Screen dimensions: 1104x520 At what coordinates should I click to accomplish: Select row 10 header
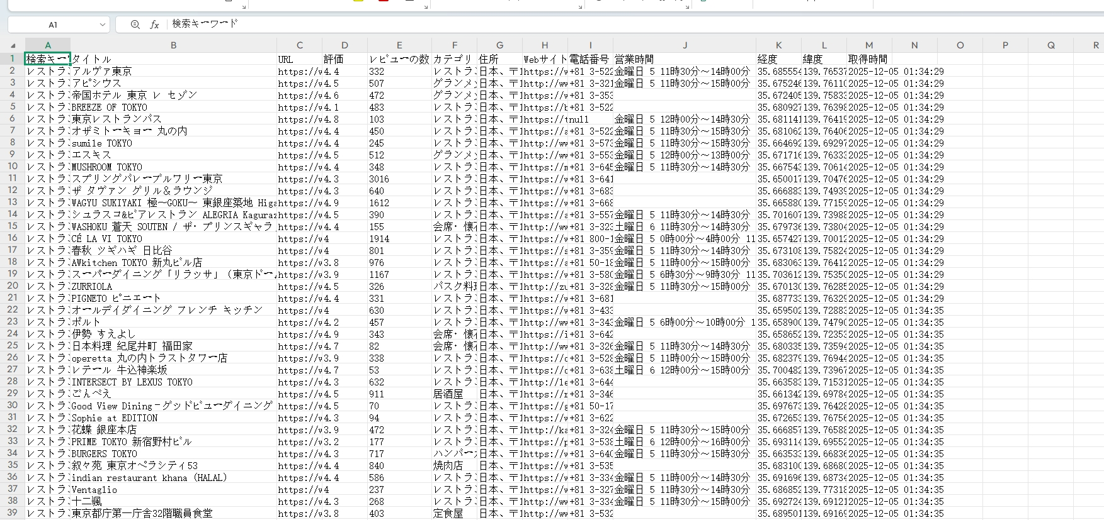click(13, 167)
